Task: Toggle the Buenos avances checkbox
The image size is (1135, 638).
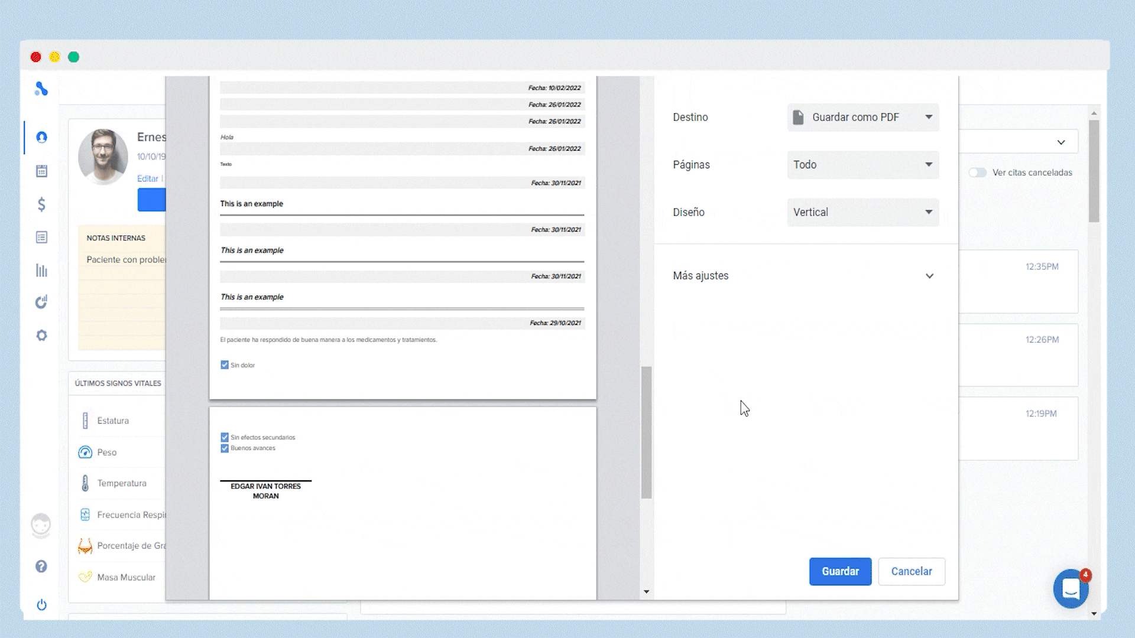Action: [225, 448]
